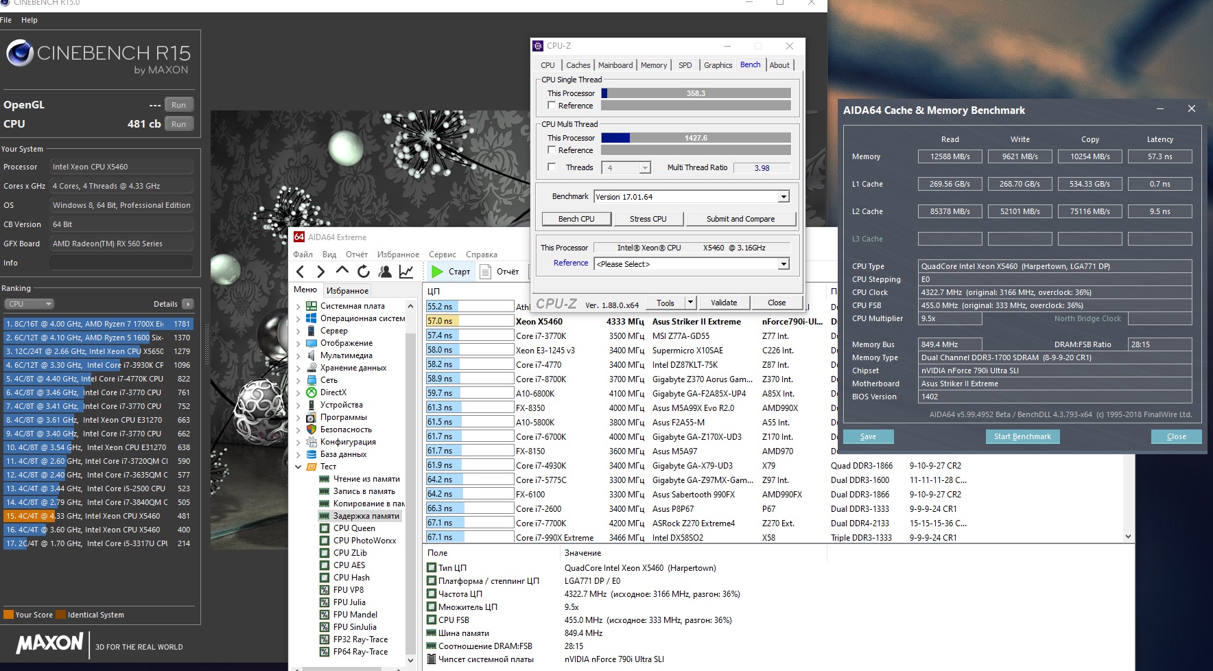Open the Help menu in Cinebench

click(30, 20)
